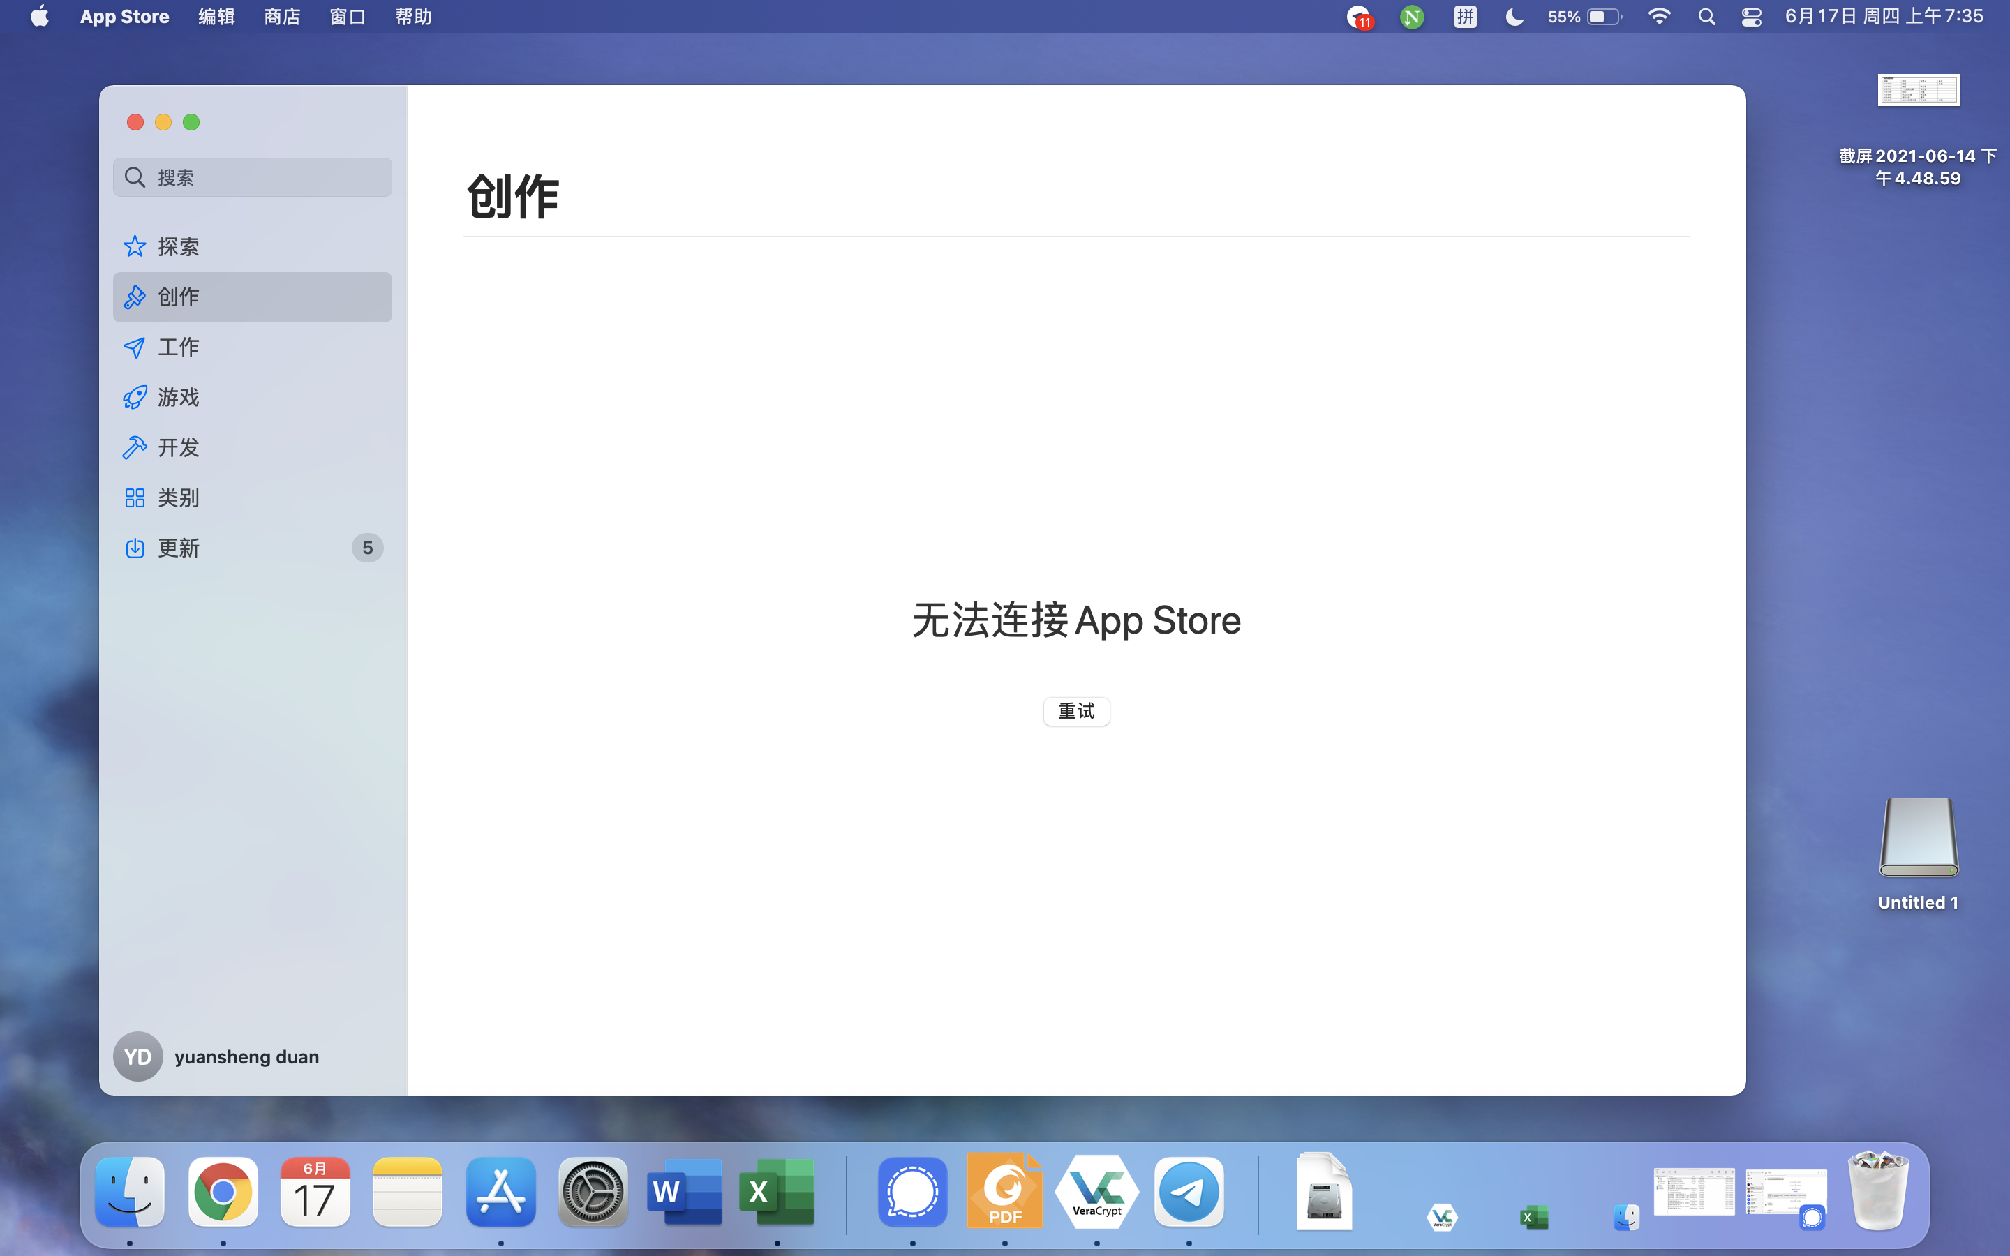Open the 类别 (Categories) grid section
The width and height of the screenshot is (2010, 1256).
coord(178,498)
